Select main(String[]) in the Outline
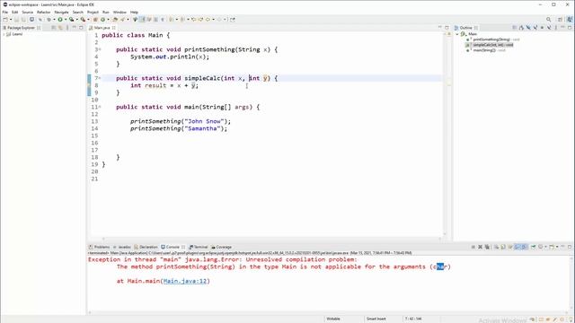The width and height of the screenshot is (575, 323). (484, 50)
